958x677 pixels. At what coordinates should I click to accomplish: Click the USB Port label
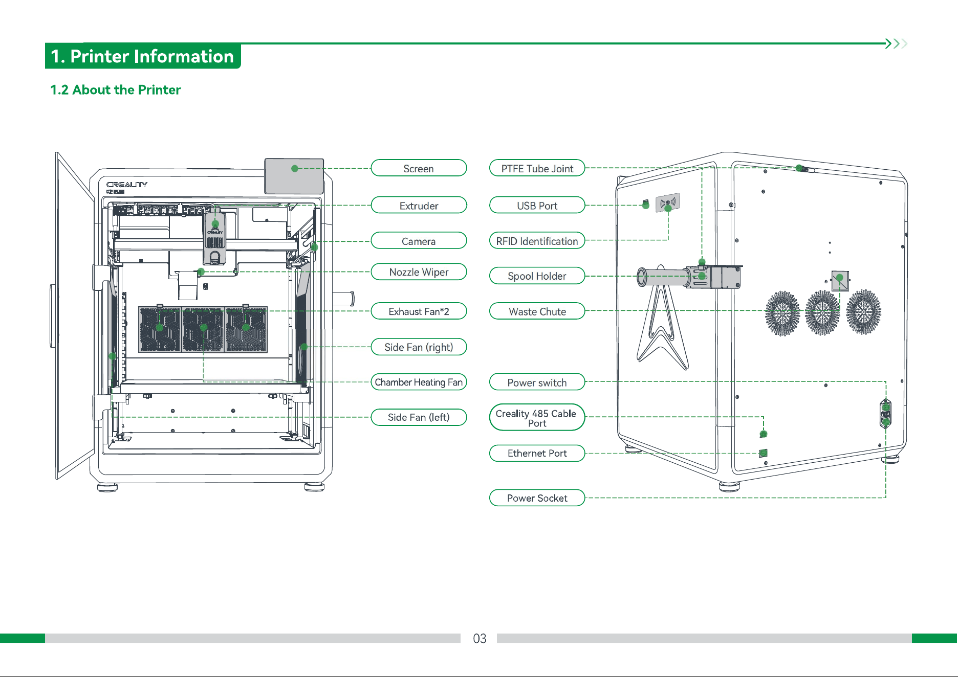click(x=537, y=205)
